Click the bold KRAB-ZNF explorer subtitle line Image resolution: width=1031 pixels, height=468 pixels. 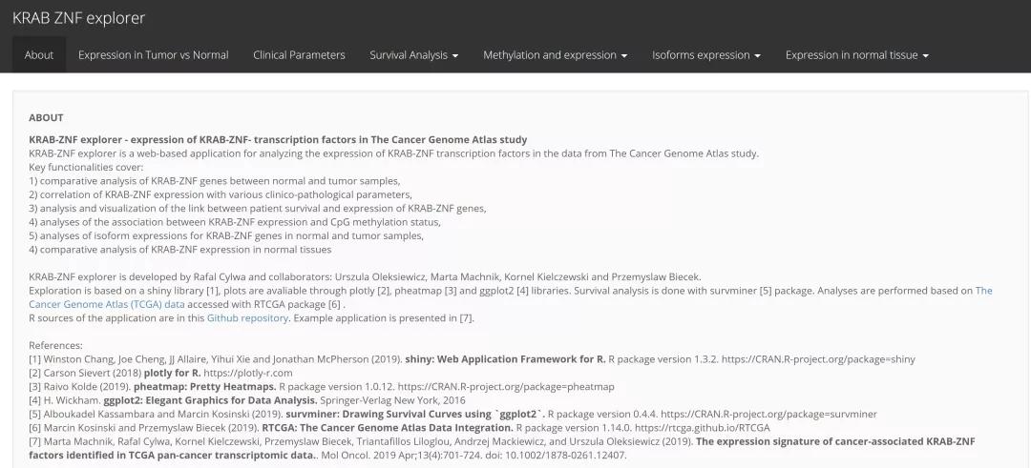(278, 140)
